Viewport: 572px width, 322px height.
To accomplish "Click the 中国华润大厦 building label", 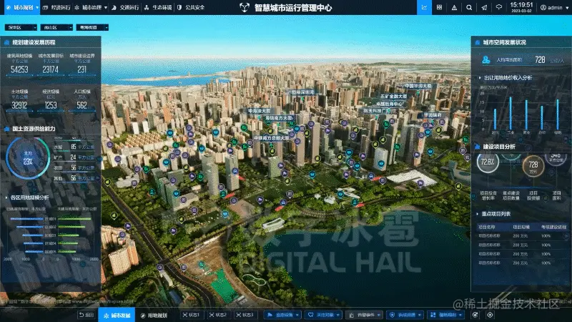I will click(418, 86).
